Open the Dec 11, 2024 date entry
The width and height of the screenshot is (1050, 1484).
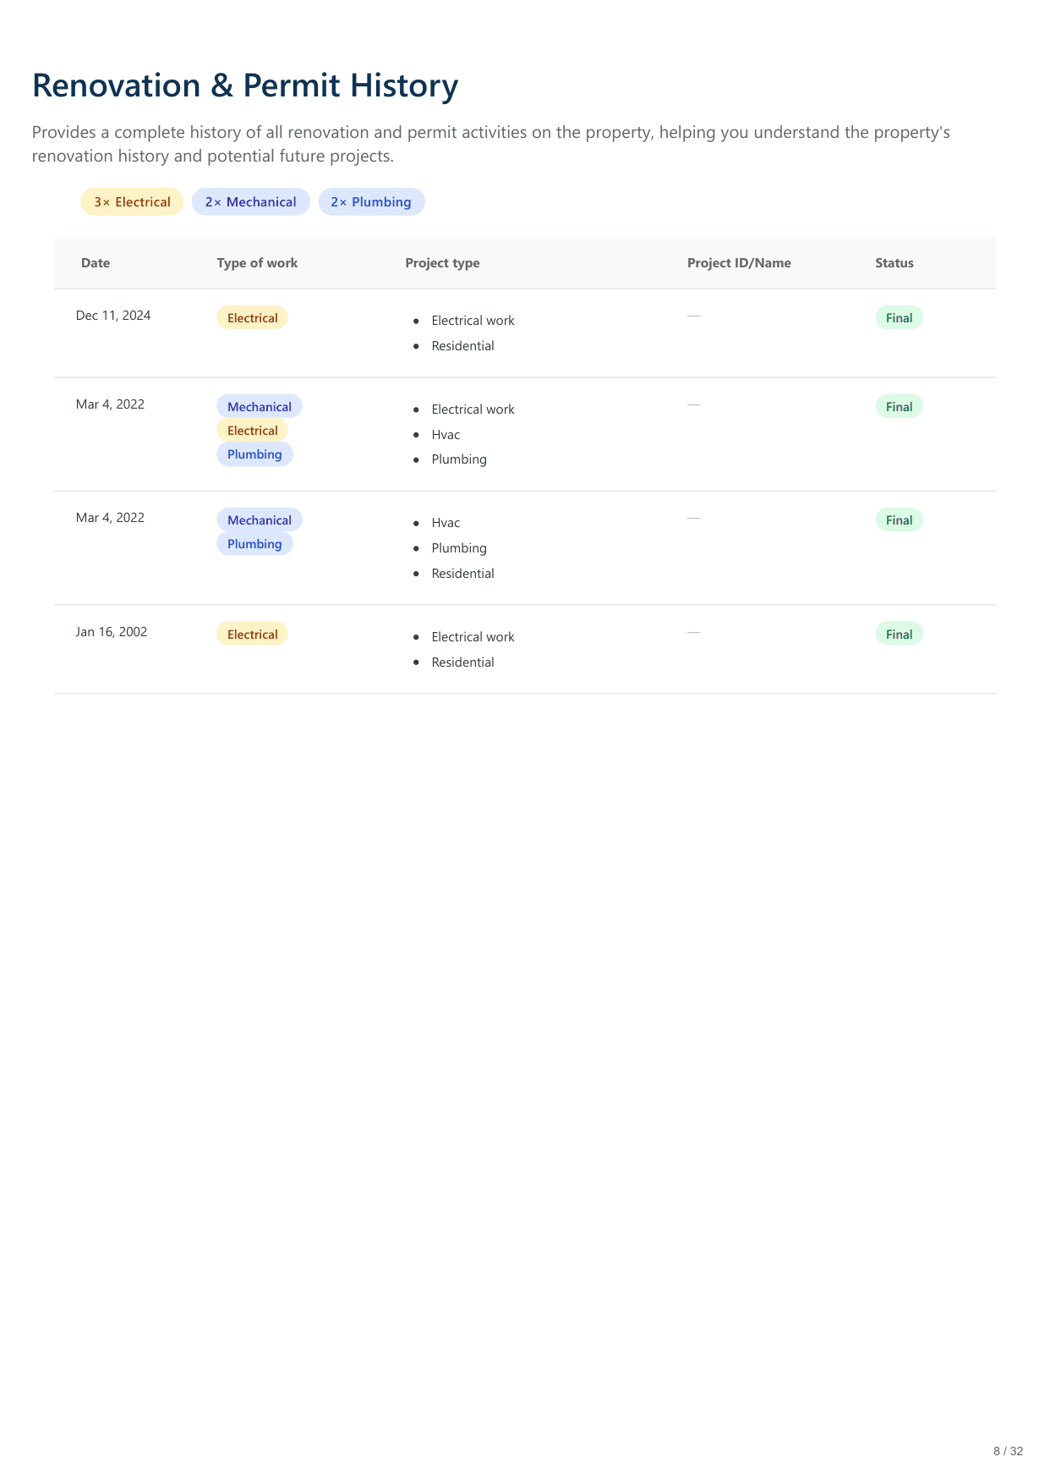pos(113,316)
